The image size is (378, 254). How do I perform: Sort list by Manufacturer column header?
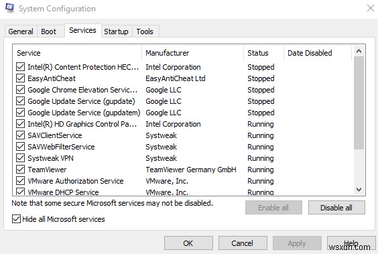click(x=192, y=53)
